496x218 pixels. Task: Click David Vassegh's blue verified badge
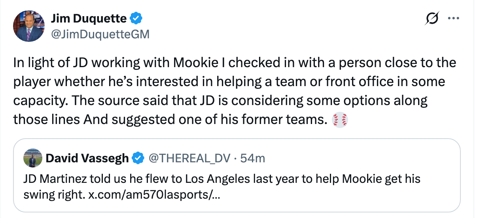(138, 158)
